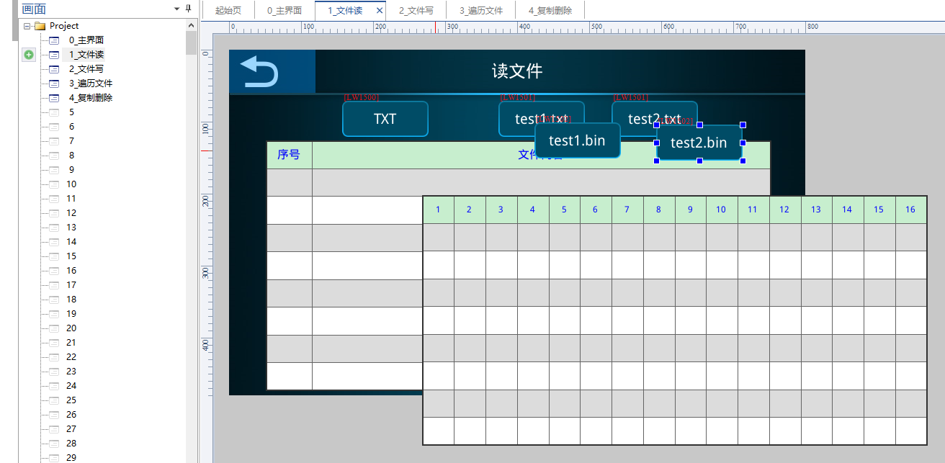This screenshot has width=945, height=463.
Task: Click the back arrow icon on canvas
Action: (x=259, y=72)
